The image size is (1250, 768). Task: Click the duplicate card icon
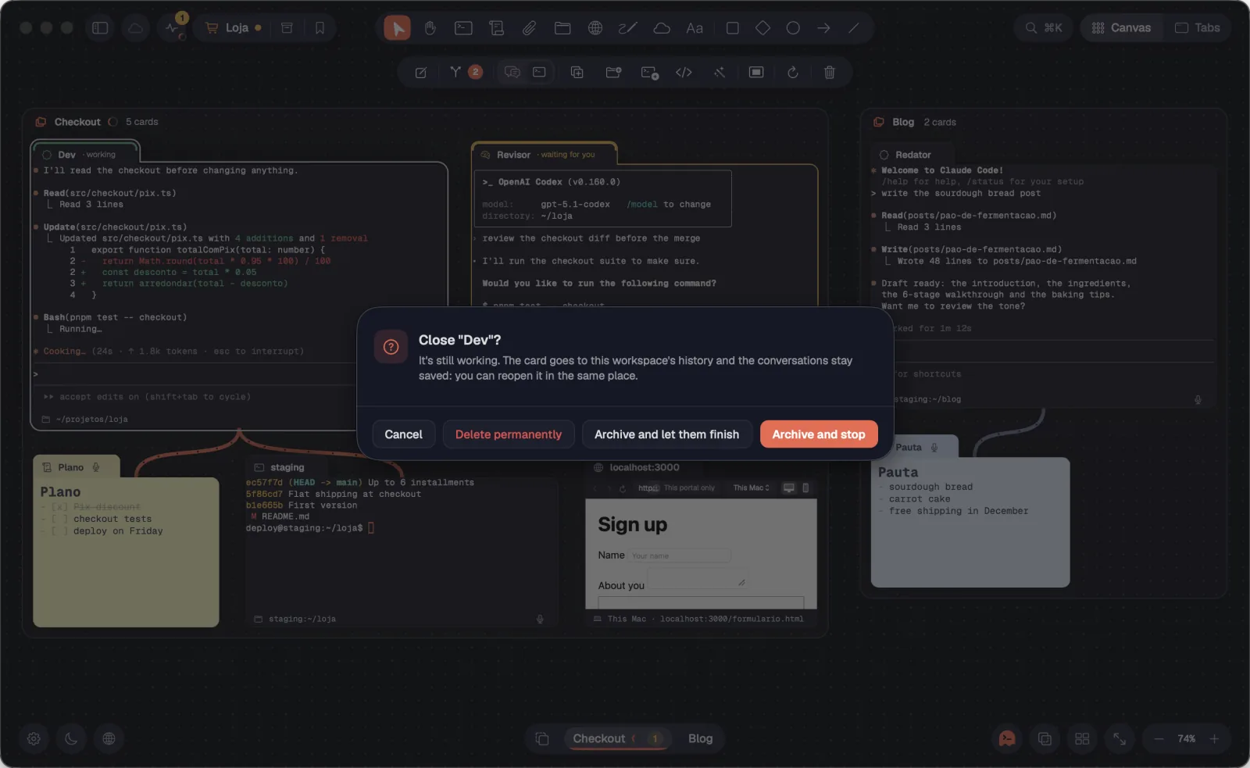tap(577, 73)
